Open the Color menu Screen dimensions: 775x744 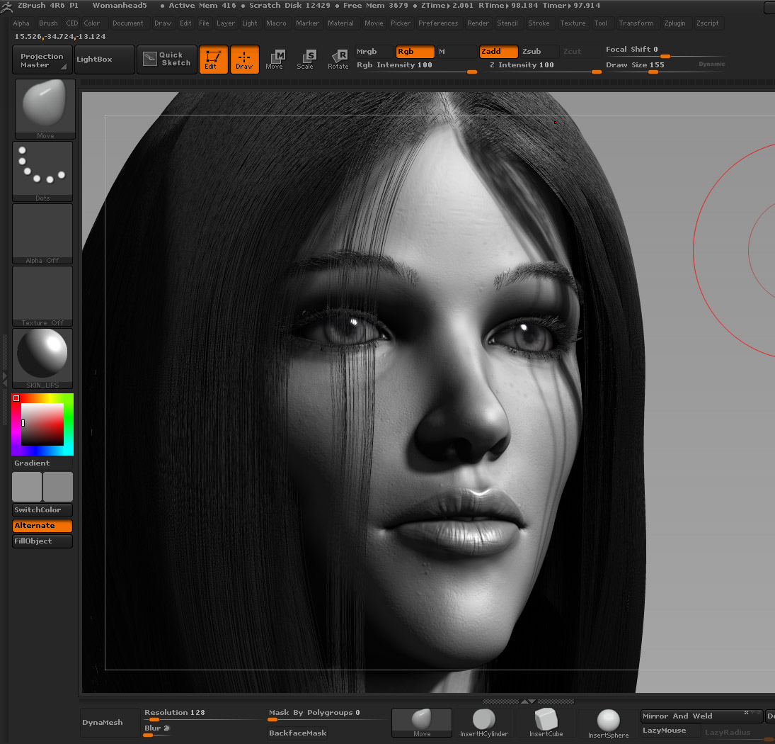92,23
